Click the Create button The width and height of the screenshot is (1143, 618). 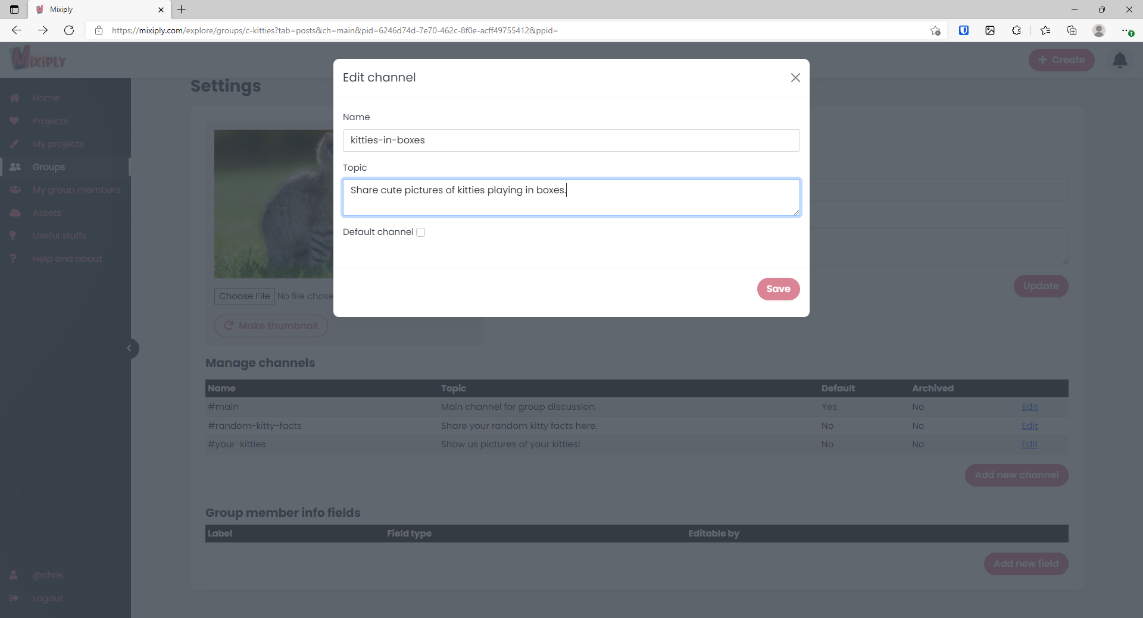(1061, 60)
